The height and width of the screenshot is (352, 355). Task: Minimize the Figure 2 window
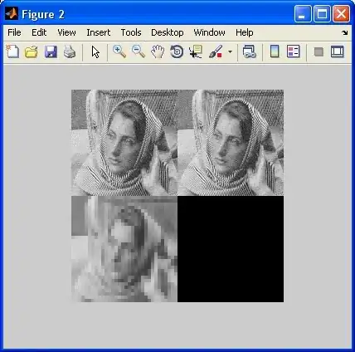click(x=303, y=14)
